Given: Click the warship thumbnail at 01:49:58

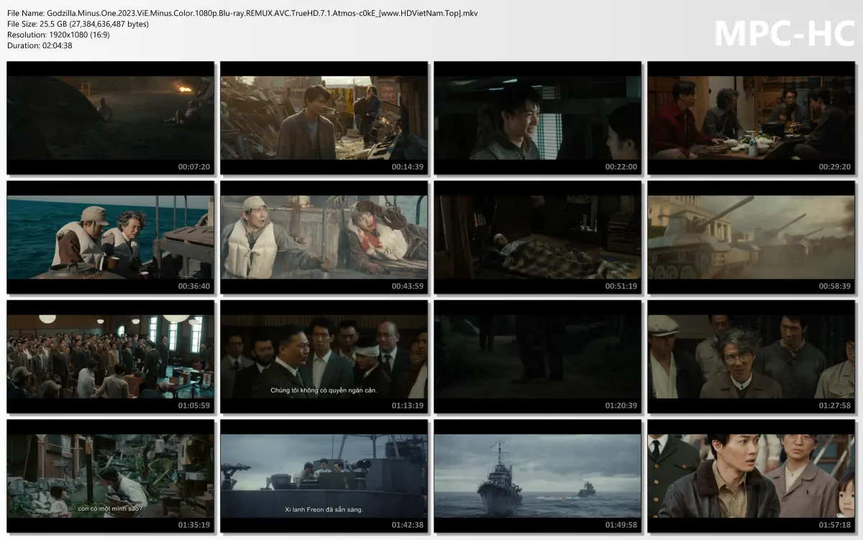Looking at the screenshot, I should point(537,477).
